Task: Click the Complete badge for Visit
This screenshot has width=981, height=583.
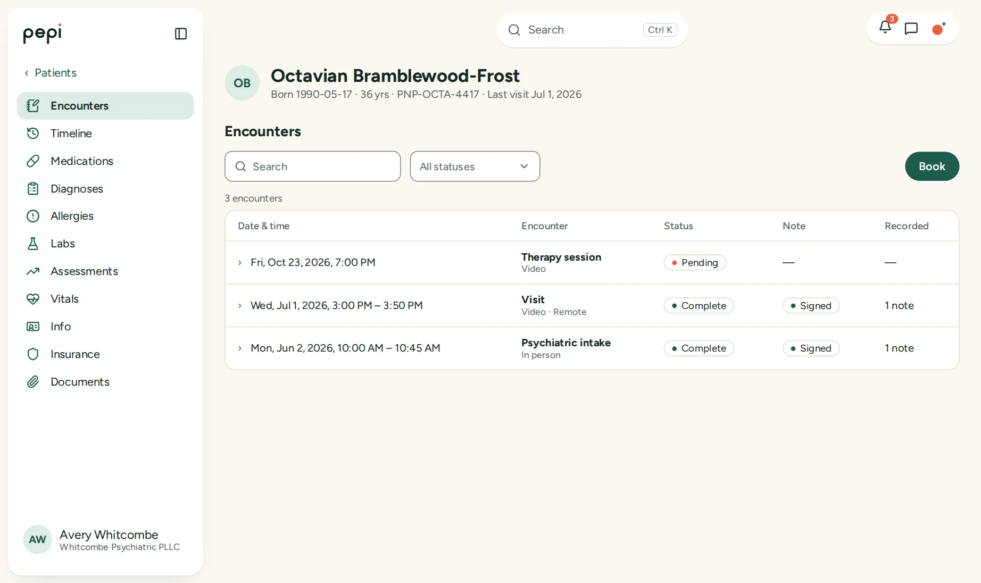Action: tap(699, 306)
